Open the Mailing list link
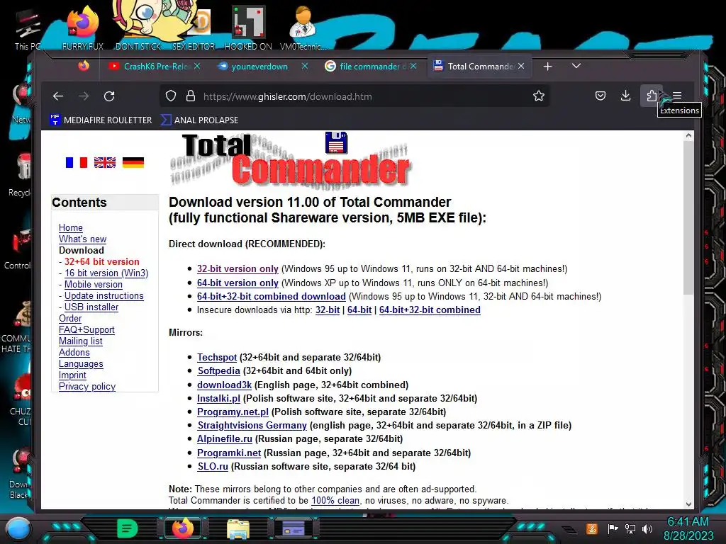Screen dimensions: 726x544 [x=81, y=341]
